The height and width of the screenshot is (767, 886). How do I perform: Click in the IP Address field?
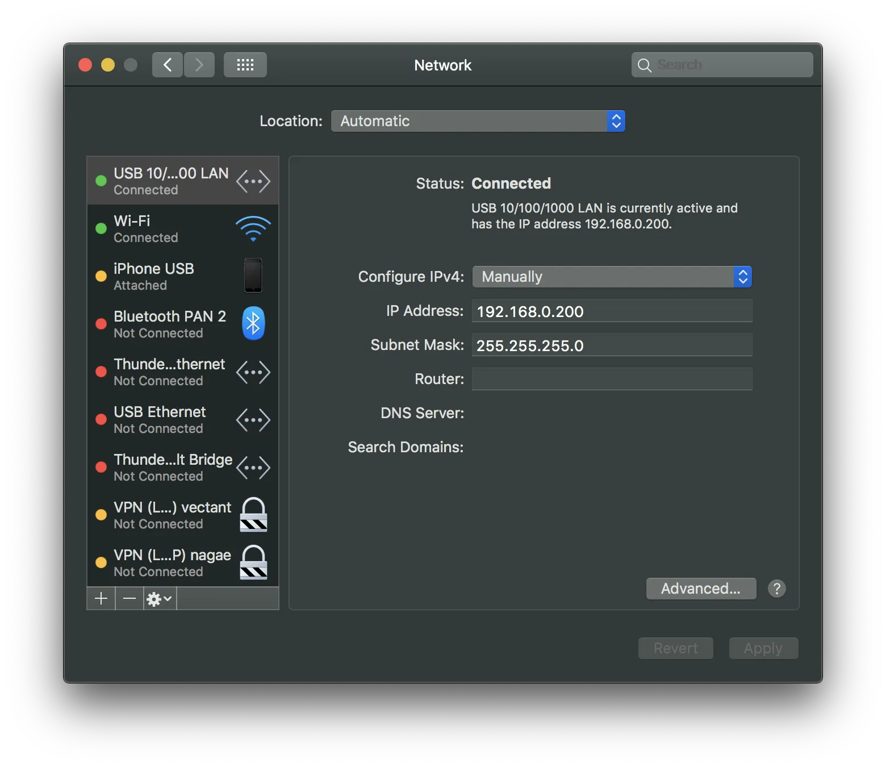[612, 311]
